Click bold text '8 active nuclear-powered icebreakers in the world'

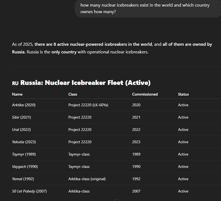[x=103, y=44]
